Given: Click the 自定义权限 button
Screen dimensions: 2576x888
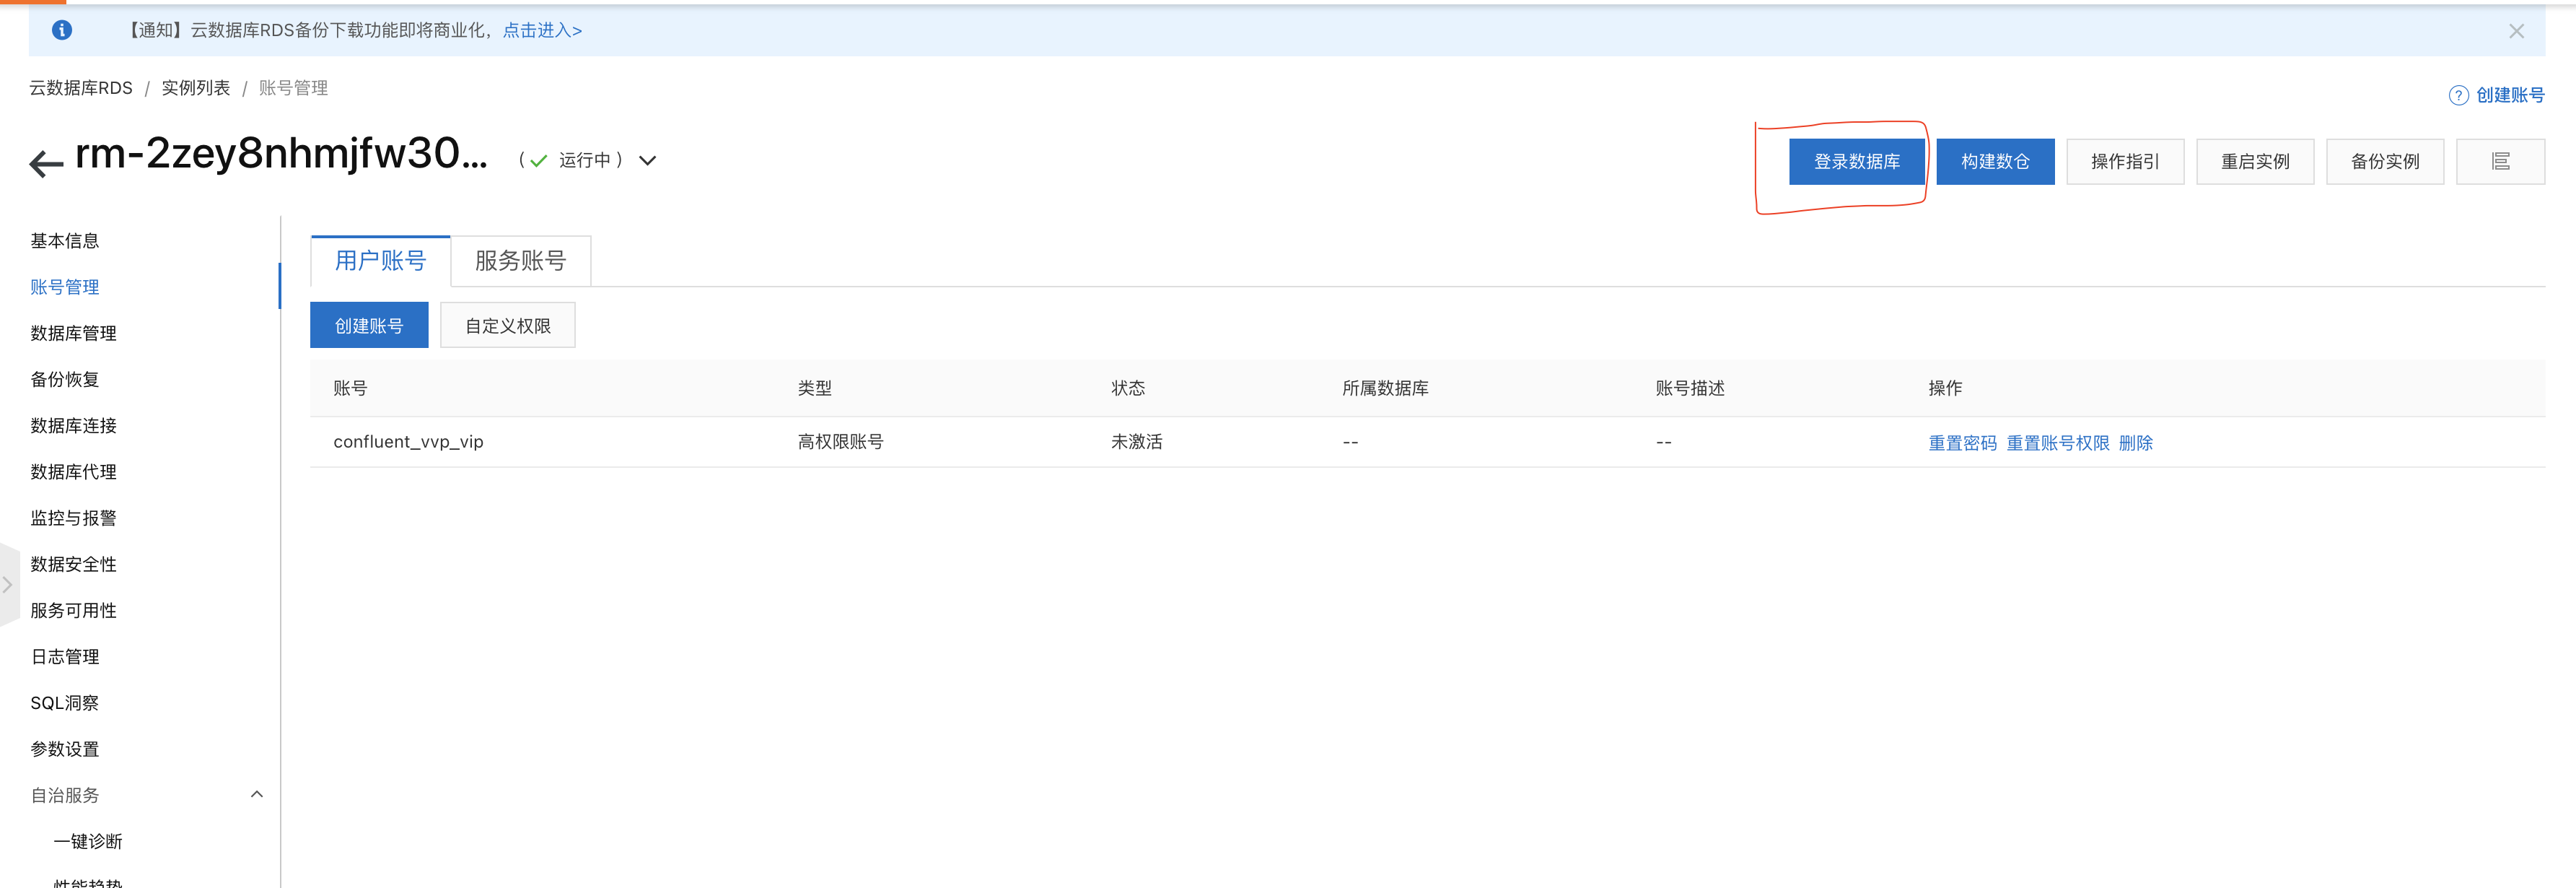Looking at the screenshot, I should (x=507, y=326).
